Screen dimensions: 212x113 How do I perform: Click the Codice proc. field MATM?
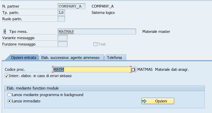pos(92,70)
